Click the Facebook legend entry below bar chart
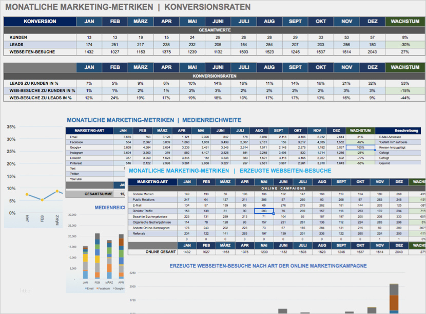426x314 pixels. point(103,288)
